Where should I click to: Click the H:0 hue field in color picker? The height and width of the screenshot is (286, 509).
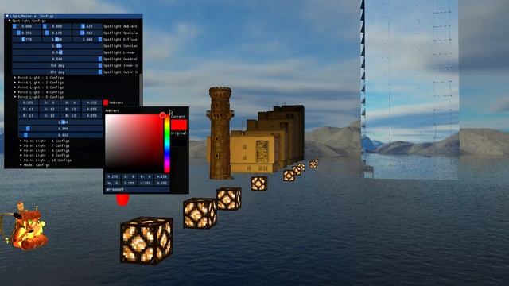tap(112, 184)
